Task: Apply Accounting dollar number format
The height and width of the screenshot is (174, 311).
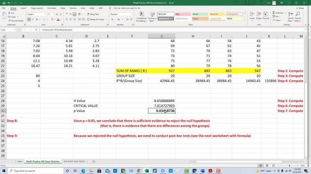Action: point(112,19)
